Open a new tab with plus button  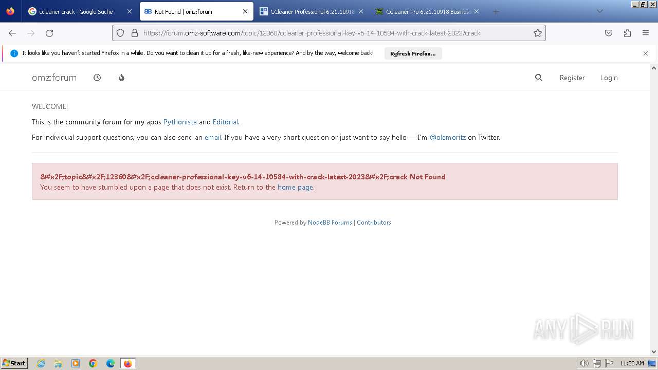coord(496,11)
